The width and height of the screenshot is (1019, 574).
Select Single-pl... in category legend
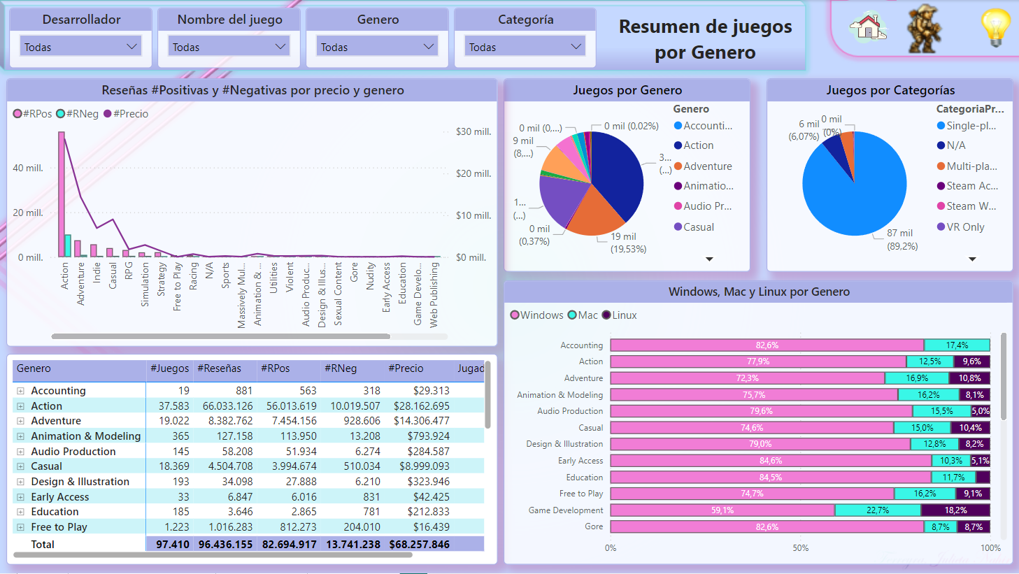pyautogui.click(x=967, y=126)
